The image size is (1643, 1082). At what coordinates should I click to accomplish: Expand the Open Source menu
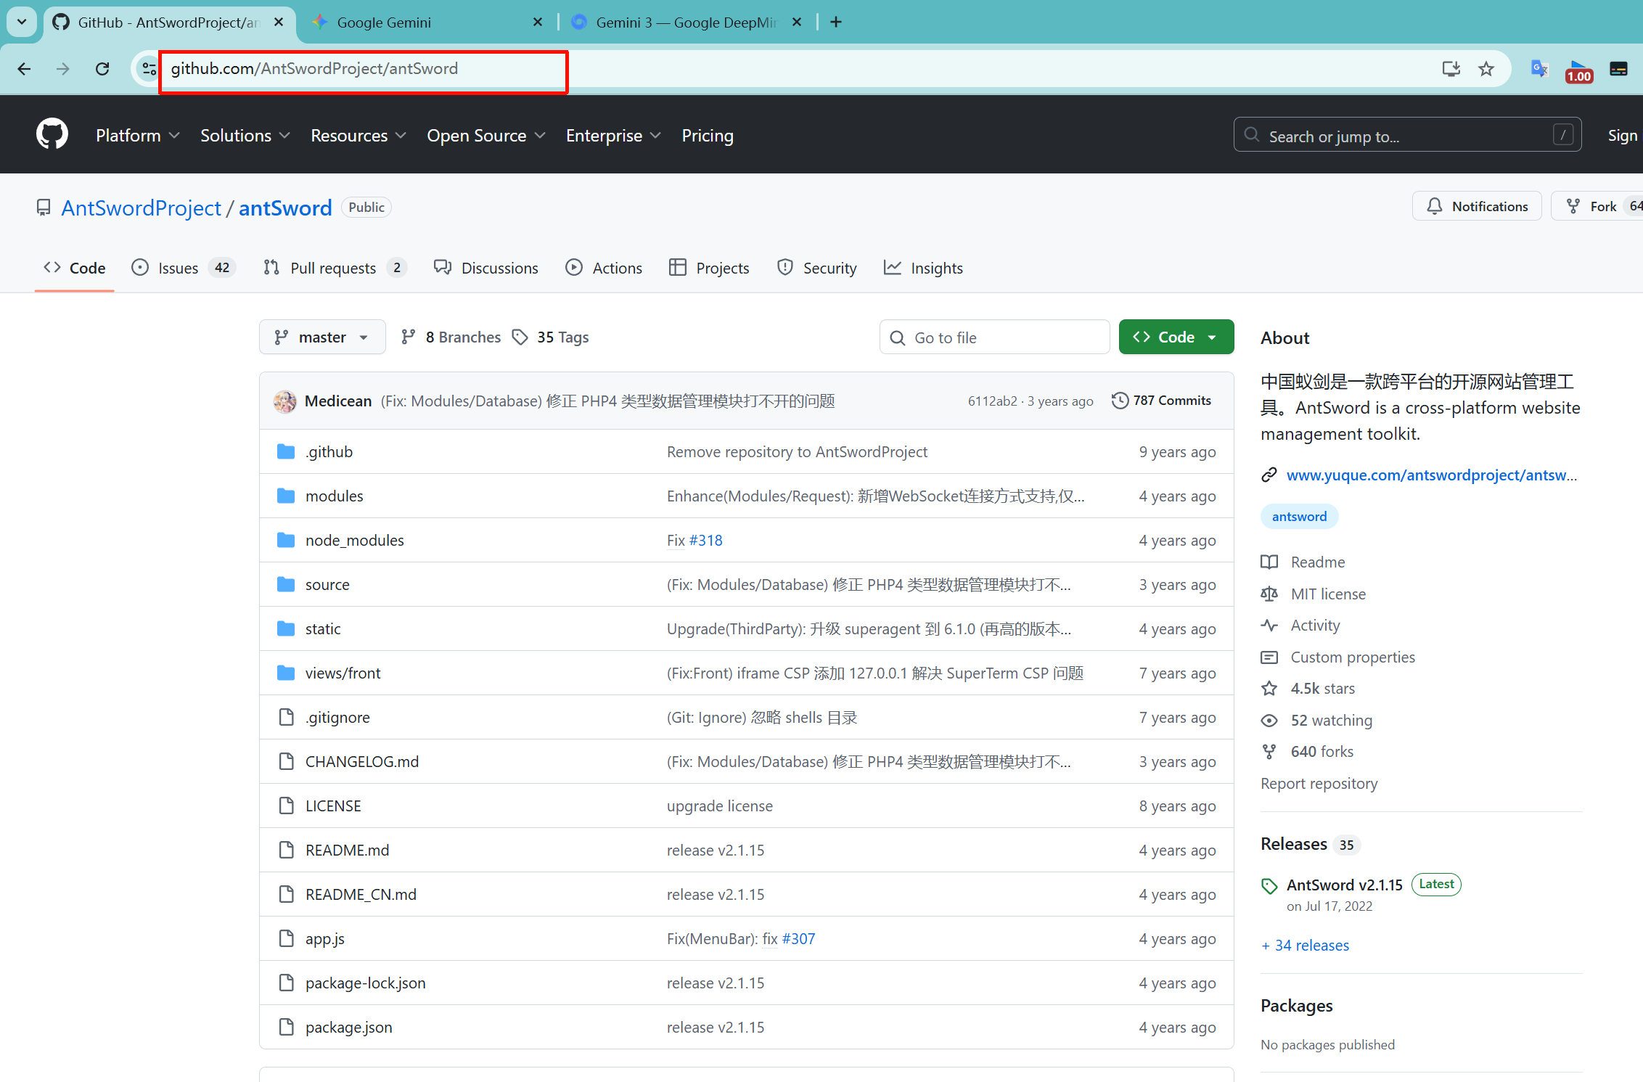(x=485, y=136)
